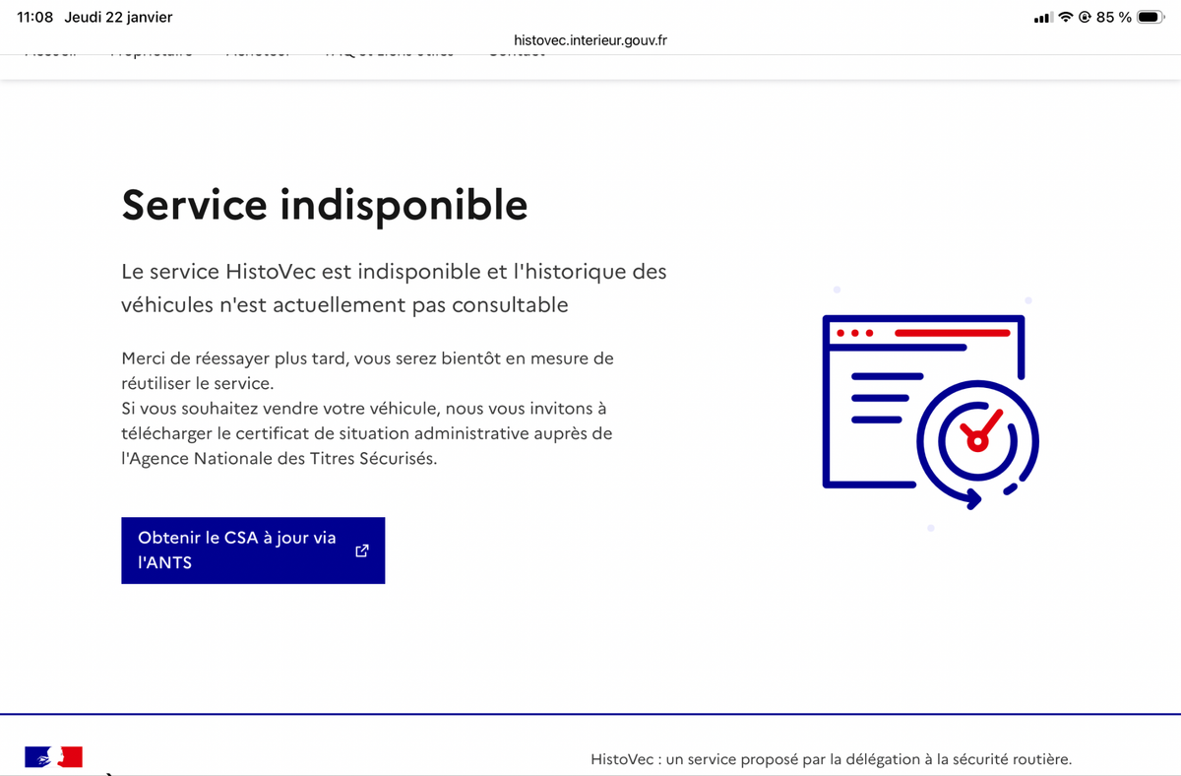
Task: Click the browser window with clock illustration
Action: click(x=930, y=412)
